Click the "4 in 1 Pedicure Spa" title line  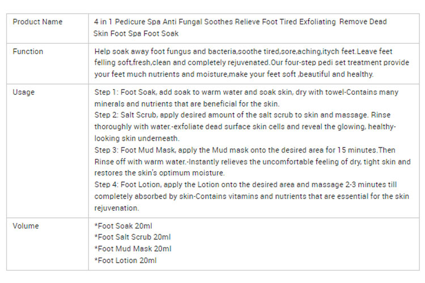click(240, 22)
